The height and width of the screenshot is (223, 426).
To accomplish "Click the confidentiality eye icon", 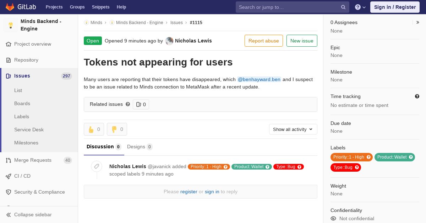I will 333,219.
